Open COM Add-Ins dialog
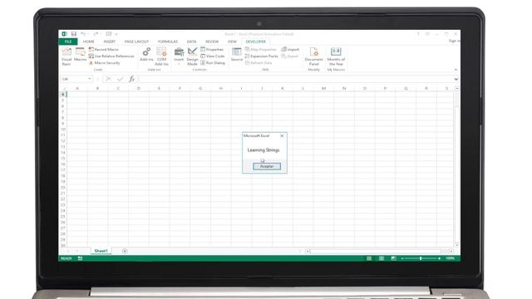 (161, 56)
